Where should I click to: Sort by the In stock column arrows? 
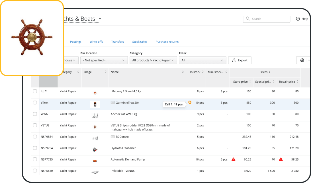203,72
